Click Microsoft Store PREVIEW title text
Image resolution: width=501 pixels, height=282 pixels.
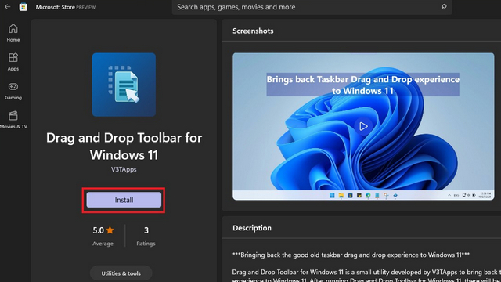pyautogui.click(x=66, y=7)
